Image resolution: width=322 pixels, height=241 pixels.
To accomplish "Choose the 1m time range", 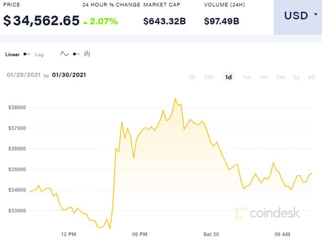I will coord(263,77).
